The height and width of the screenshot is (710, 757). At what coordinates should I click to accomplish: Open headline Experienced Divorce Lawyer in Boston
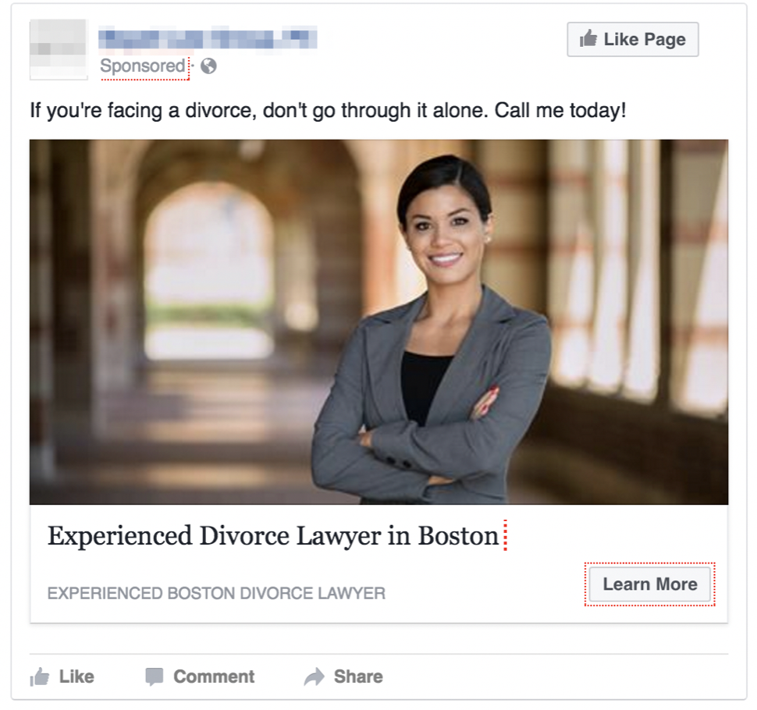click(x=273, y=536)
